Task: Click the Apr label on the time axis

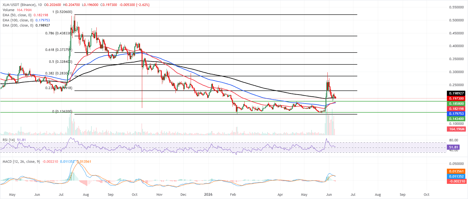Action: point(280,195)
